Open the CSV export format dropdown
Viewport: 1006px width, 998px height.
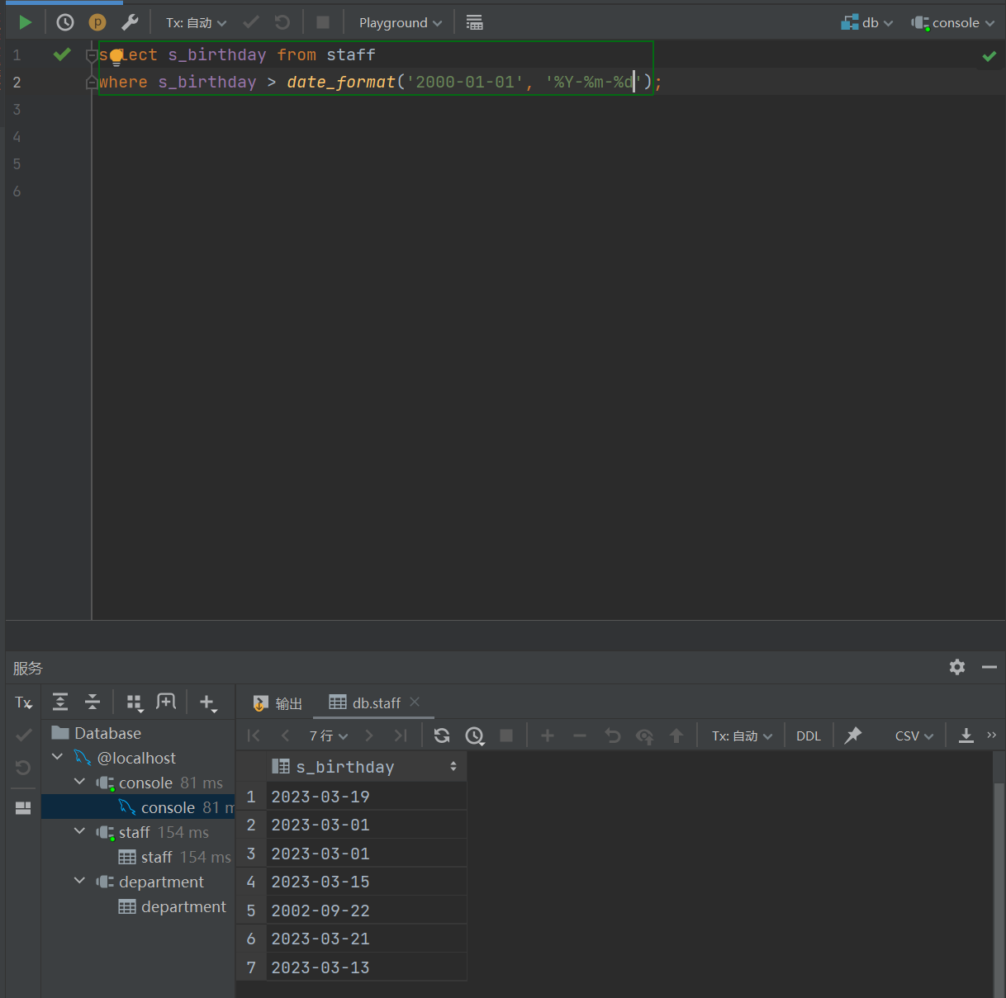pyautogui.click(x=913, y=735)
